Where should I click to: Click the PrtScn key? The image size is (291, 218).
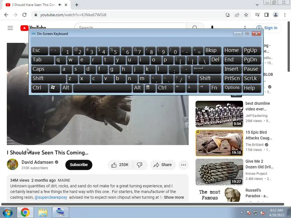[x=232, y=79]
